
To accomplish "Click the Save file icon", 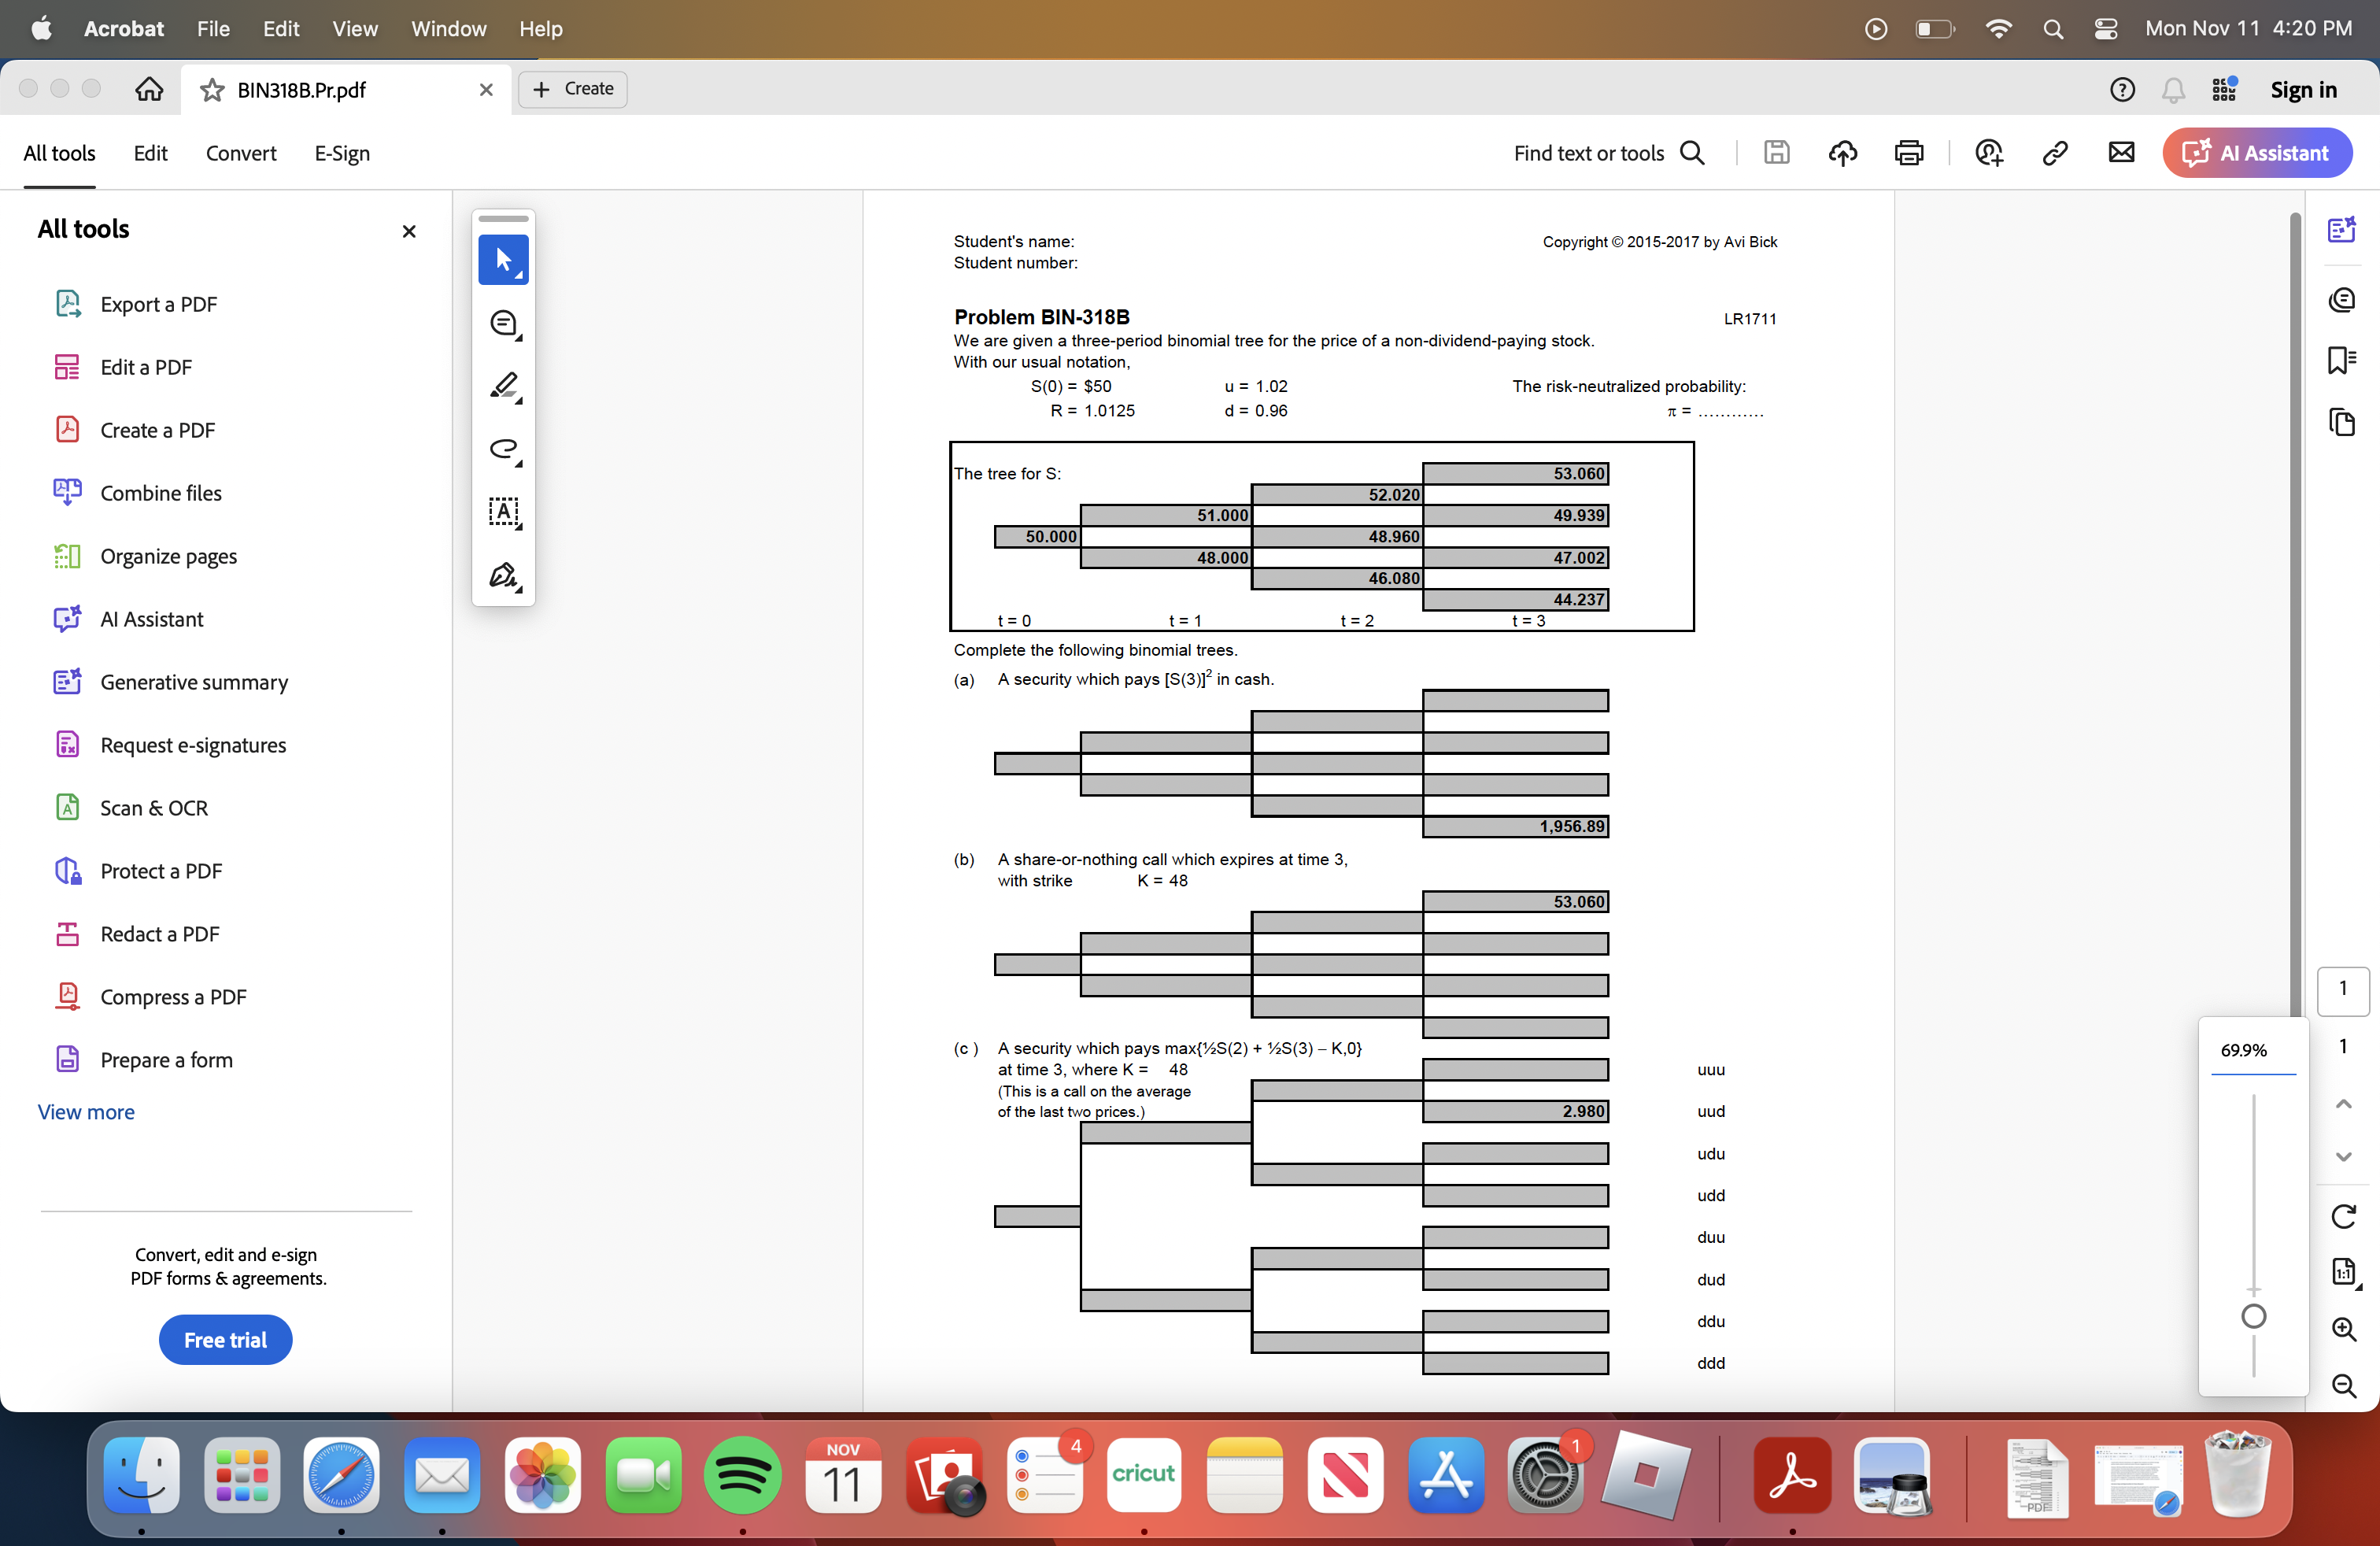I will 1776,152.
